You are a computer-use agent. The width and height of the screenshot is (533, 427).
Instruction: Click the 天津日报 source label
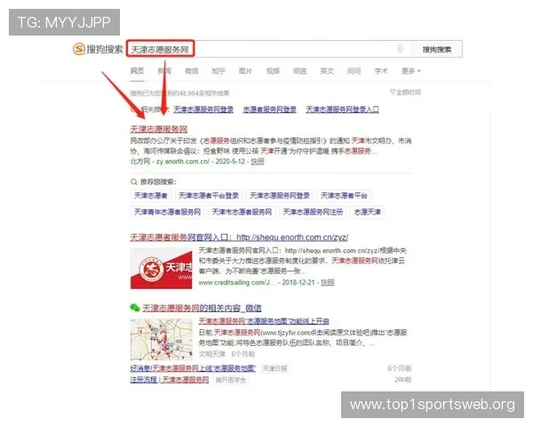point(275,368)
